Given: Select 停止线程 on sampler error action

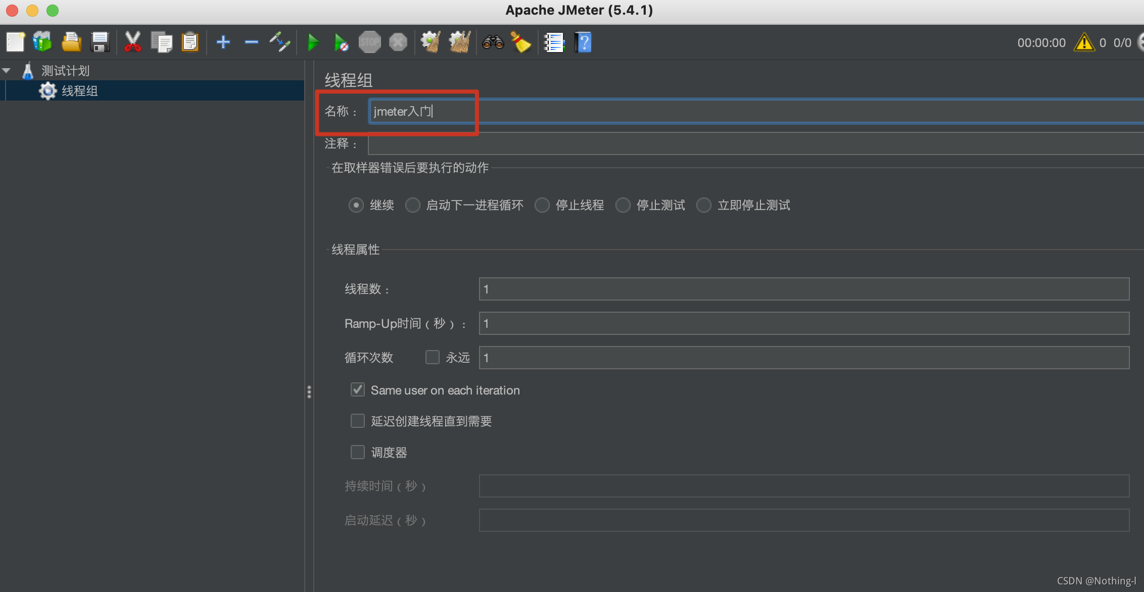Looking at the screenshot, I should click(x=544, y=205).
